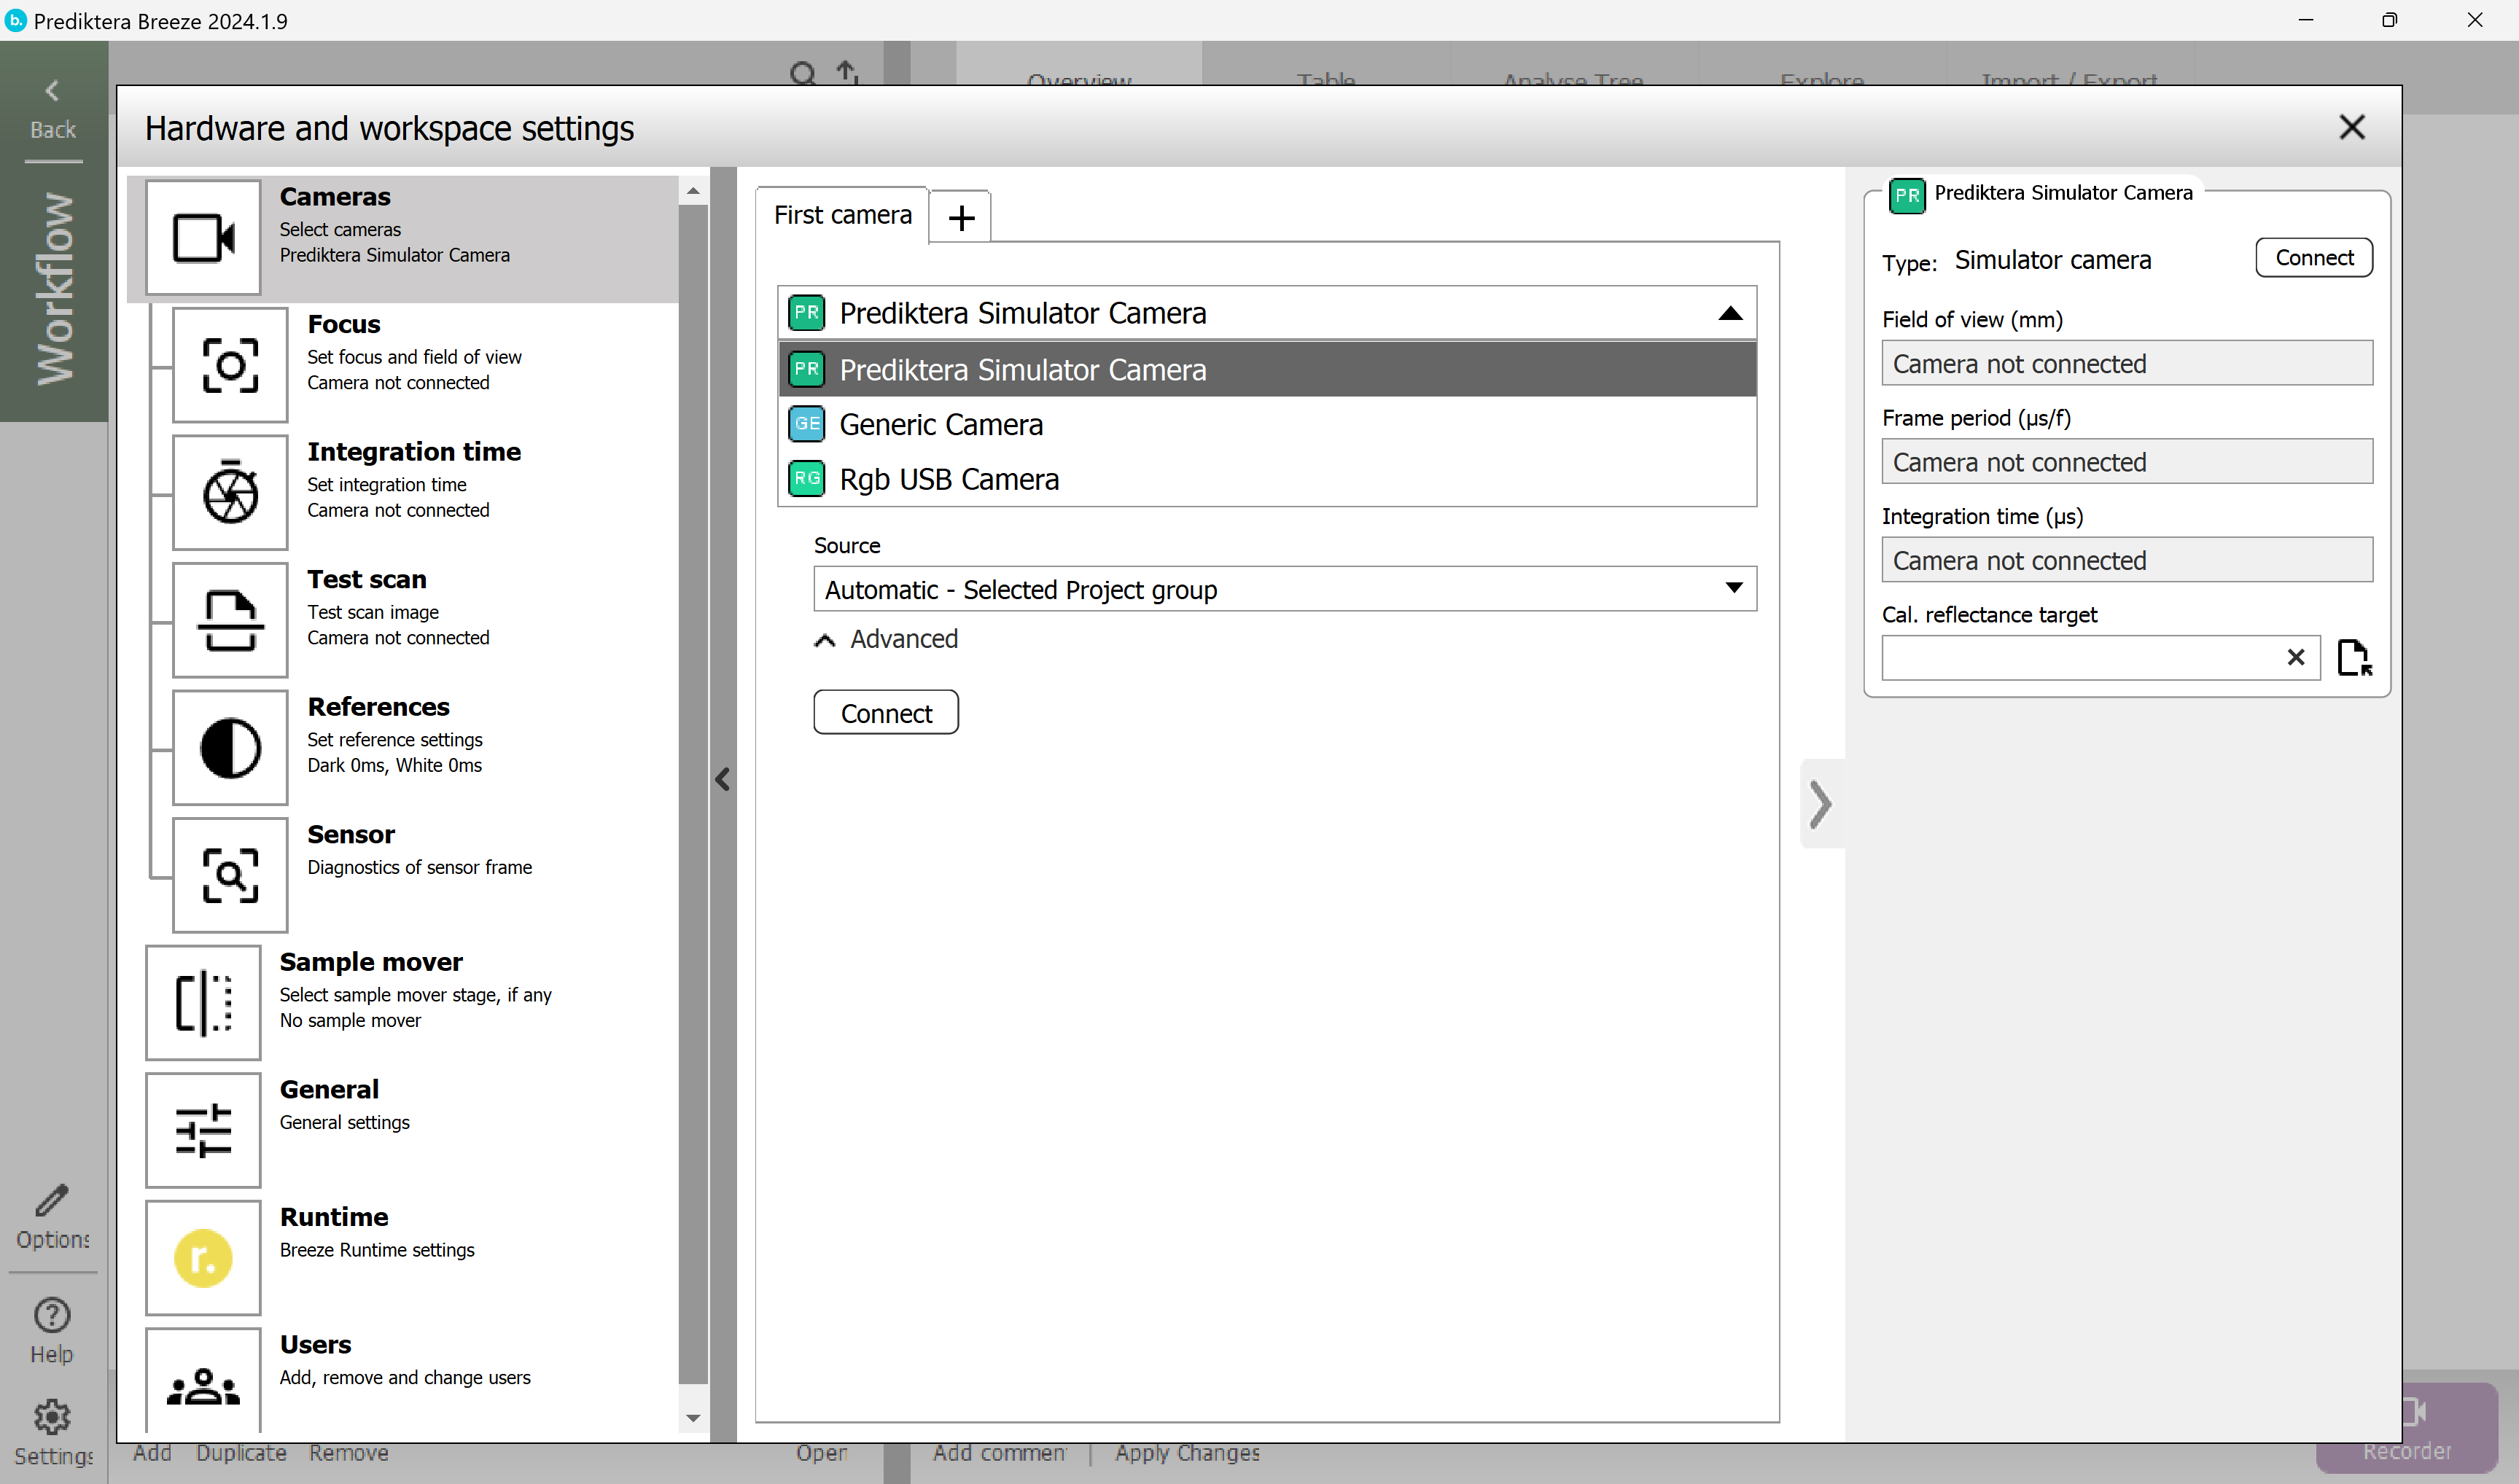The height and width of the screenshot is (1484, 2519).
Task: Click the Sensor diagnostics icon
Action: [x=230, y=875]
